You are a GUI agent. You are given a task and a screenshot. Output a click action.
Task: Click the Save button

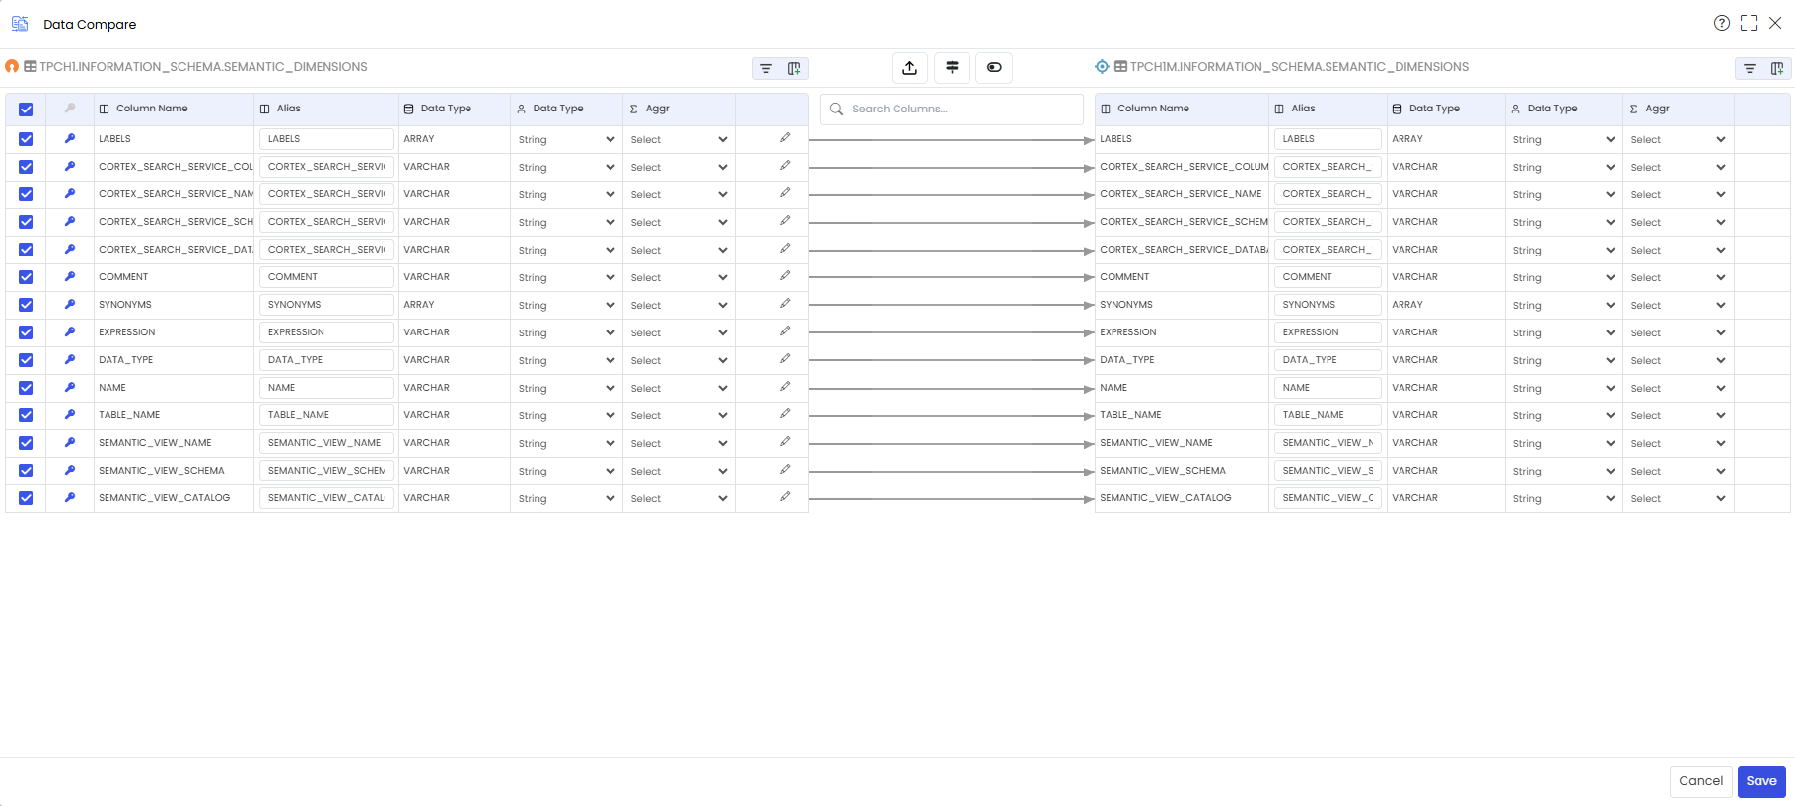pos(1761,781)
